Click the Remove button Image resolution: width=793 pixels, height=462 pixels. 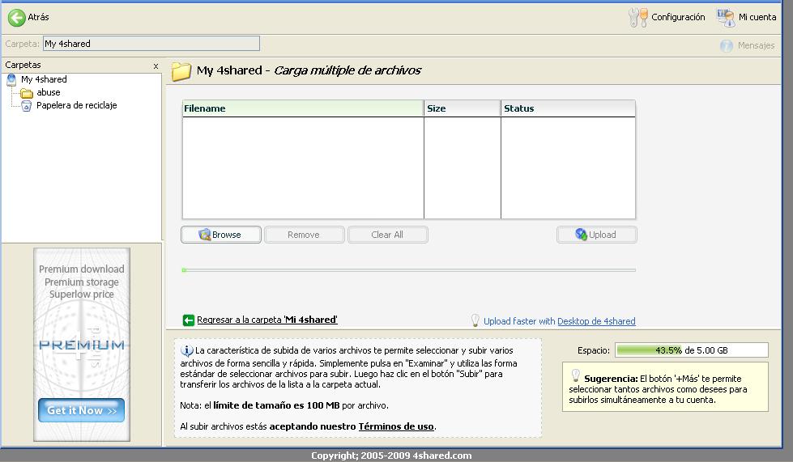304,235
